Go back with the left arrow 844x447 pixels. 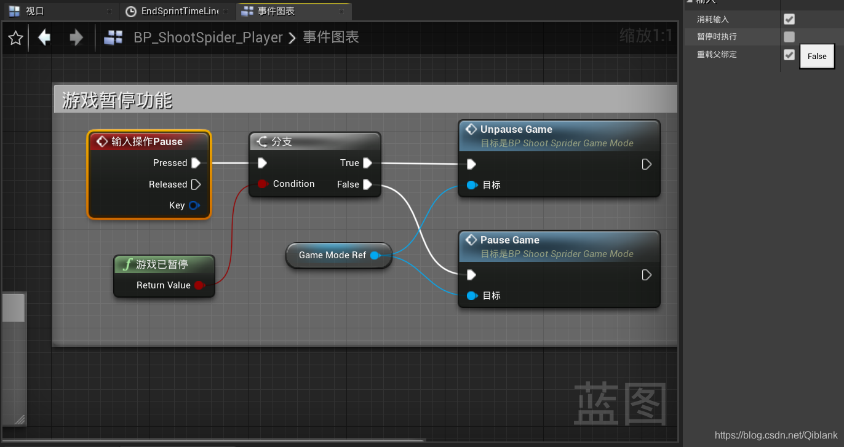click(44, 38)
